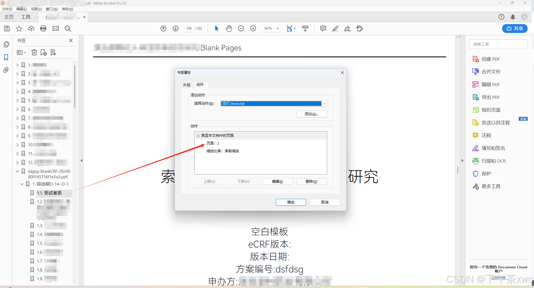Select the highlighter tool
Image resolution: width=534 pixels, height=288 pixels.
[335, 29]
